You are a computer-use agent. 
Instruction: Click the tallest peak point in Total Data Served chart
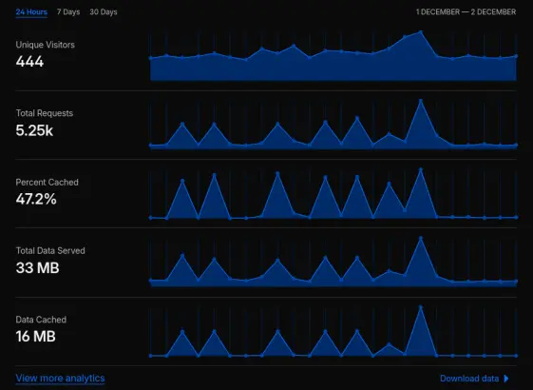tap(421, 238)
